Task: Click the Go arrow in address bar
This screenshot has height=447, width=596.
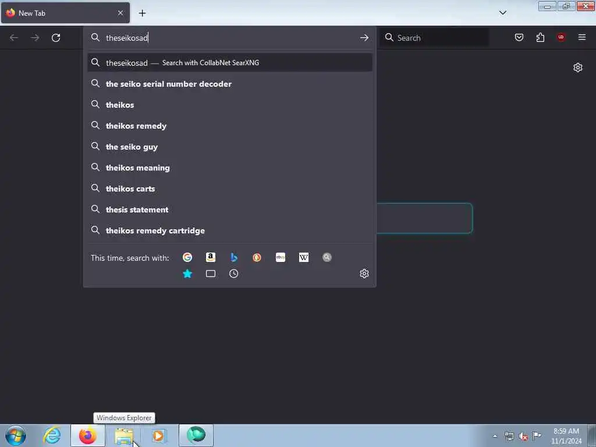Action: coord(364,38)
